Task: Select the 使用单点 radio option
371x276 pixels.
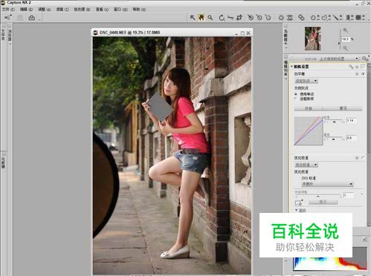Action: pyautogui.click(x=295, y=94)
